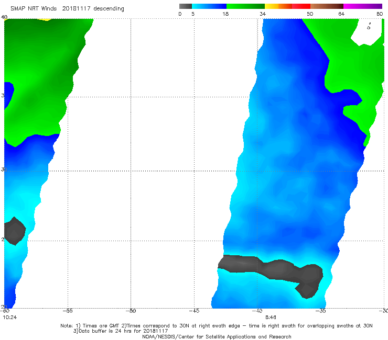The image size is (388, 340).
Task: Click the color bar label "64"
Action: click(x=341, y=14)
